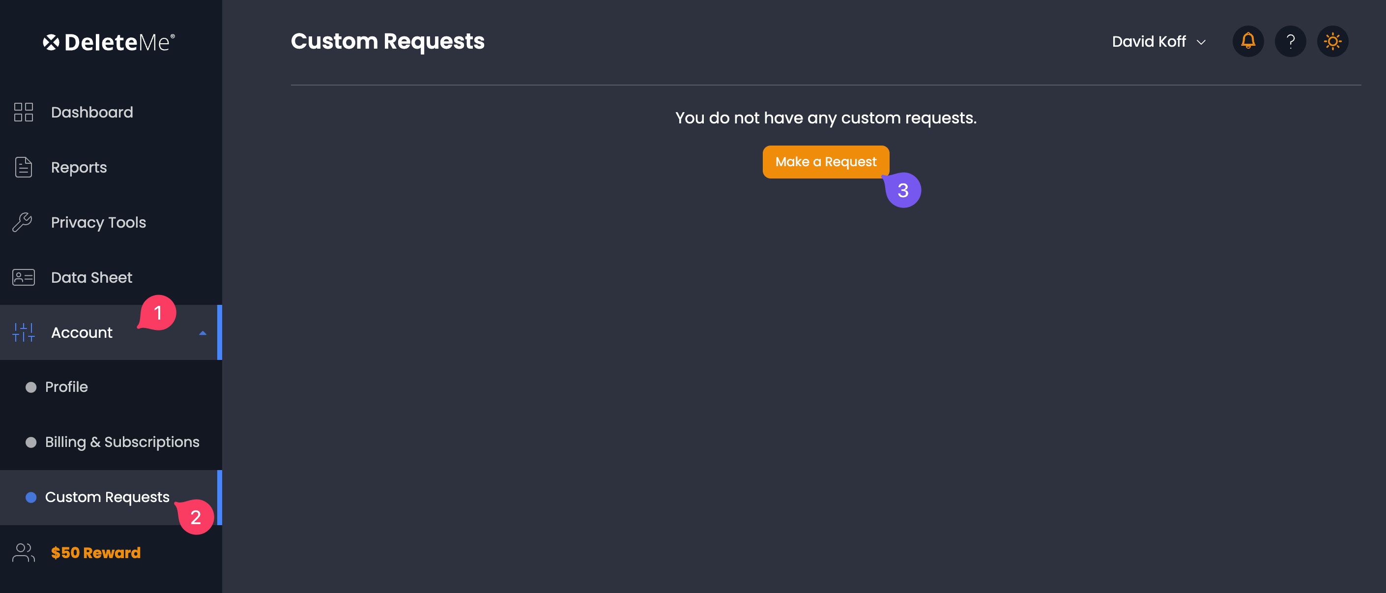
Task: Click the DeleteMe logo
Action: click(108, 41)
